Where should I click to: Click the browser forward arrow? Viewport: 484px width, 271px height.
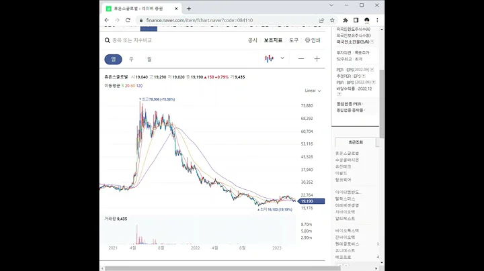point(117,20)
